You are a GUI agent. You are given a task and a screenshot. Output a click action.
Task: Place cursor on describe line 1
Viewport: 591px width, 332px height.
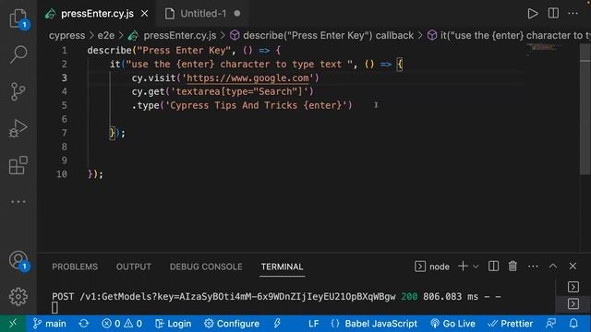coord(184,51)
